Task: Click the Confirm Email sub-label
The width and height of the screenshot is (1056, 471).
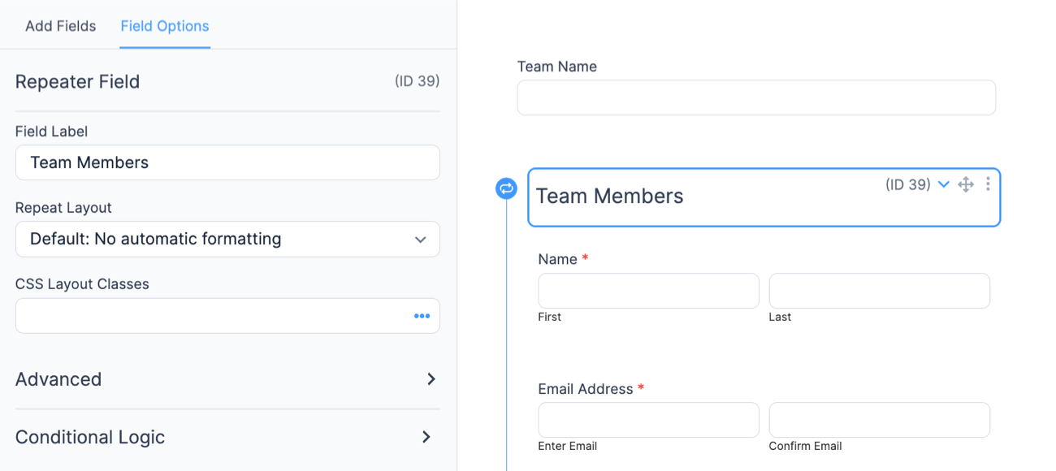Action: point(805,446)
